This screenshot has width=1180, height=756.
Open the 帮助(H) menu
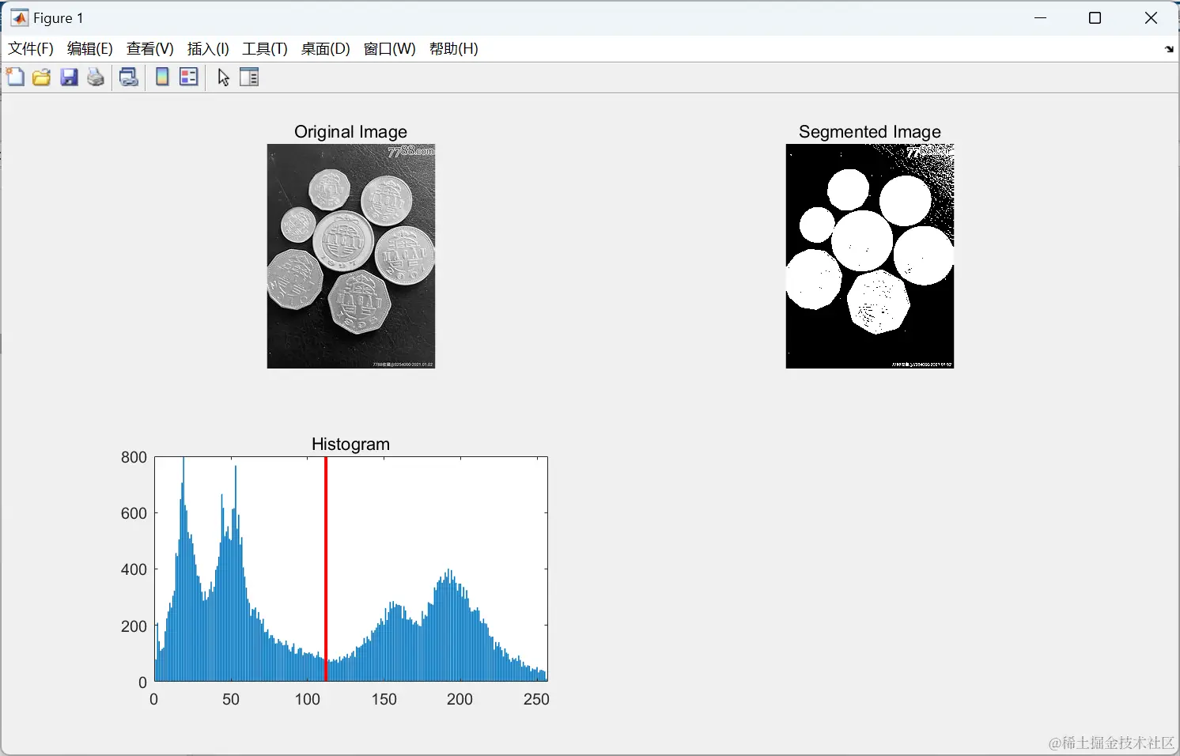454,49
